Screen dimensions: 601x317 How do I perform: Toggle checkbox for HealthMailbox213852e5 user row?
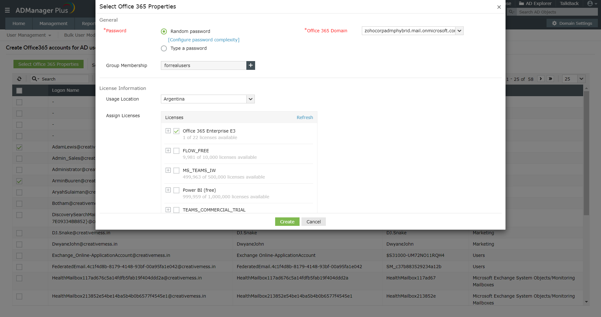pyautogui.click(x=19, y=296)
